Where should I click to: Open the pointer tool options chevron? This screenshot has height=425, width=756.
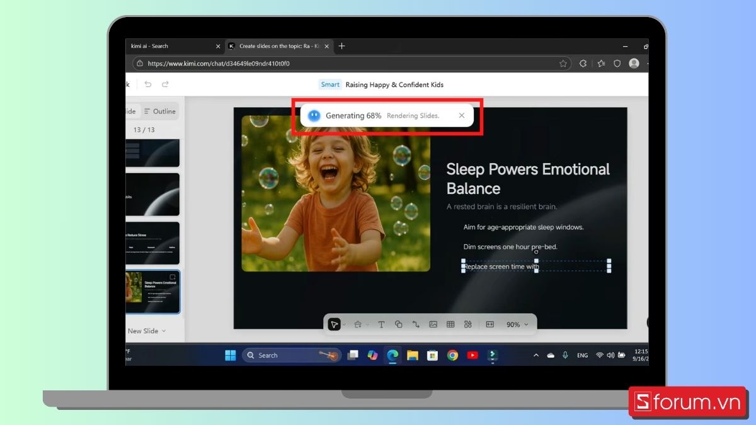[x=344, y=325]
